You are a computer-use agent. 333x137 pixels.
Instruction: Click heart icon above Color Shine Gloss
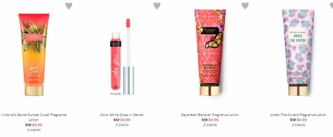[x=157, y=6]
